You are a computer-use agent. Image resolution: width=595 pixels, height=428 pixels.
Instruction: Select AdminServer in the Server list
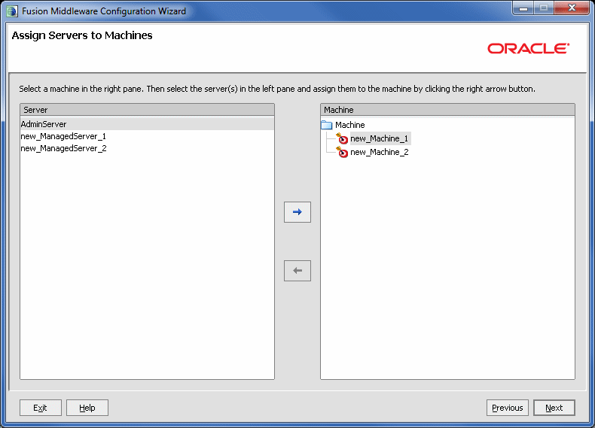[147, 124]
